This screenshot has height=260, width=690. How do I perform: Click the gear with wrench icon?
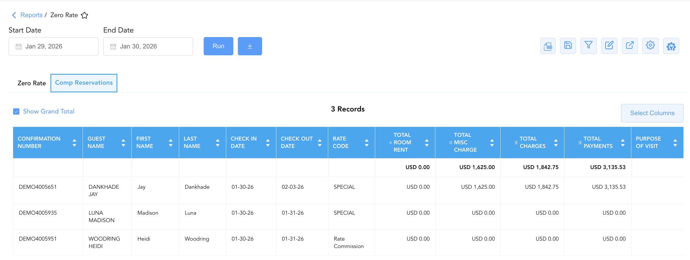tap(671, 46)
